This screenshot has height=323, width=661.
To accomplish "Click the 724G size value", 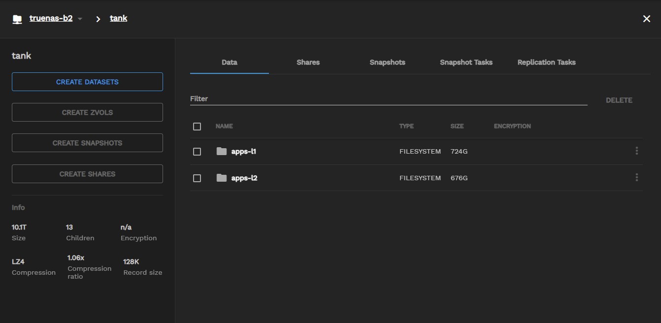I will pyautogui.click(x=459, y=151).
